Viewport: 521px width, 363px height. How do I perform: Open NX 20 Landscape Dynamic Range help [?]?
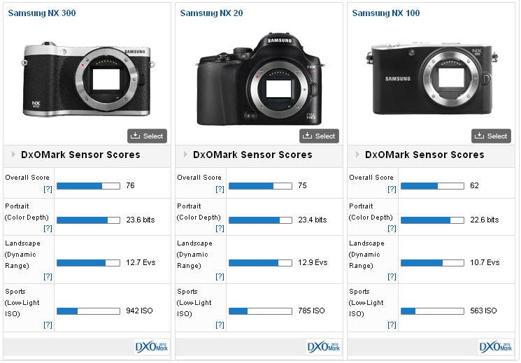(x=220, y=276)
